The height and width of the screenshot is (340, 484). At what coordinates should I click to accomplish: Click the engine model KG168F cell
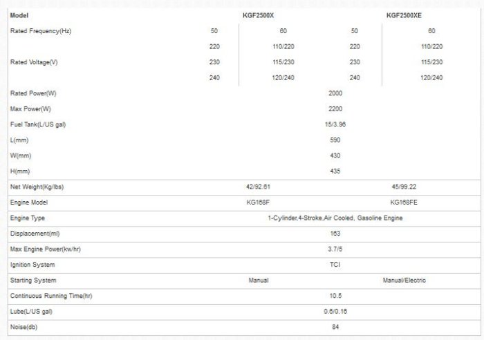click(x=258, y=202)
